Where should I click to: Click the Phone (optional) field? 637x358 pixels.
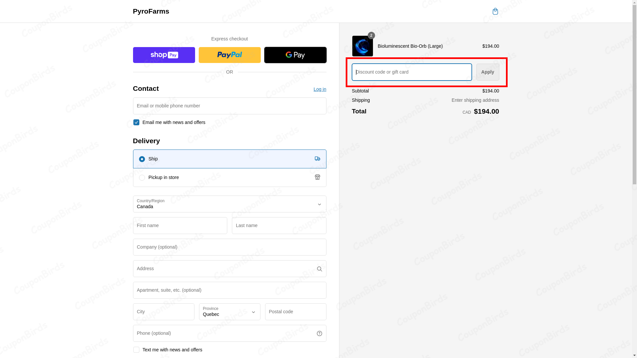tap(230, 333)
